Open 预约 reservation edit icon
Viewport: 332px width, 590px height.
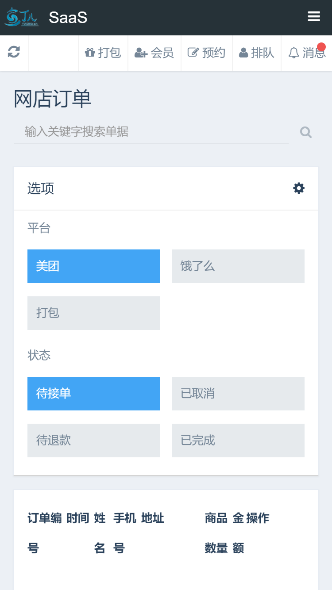(x=193, y=53)
